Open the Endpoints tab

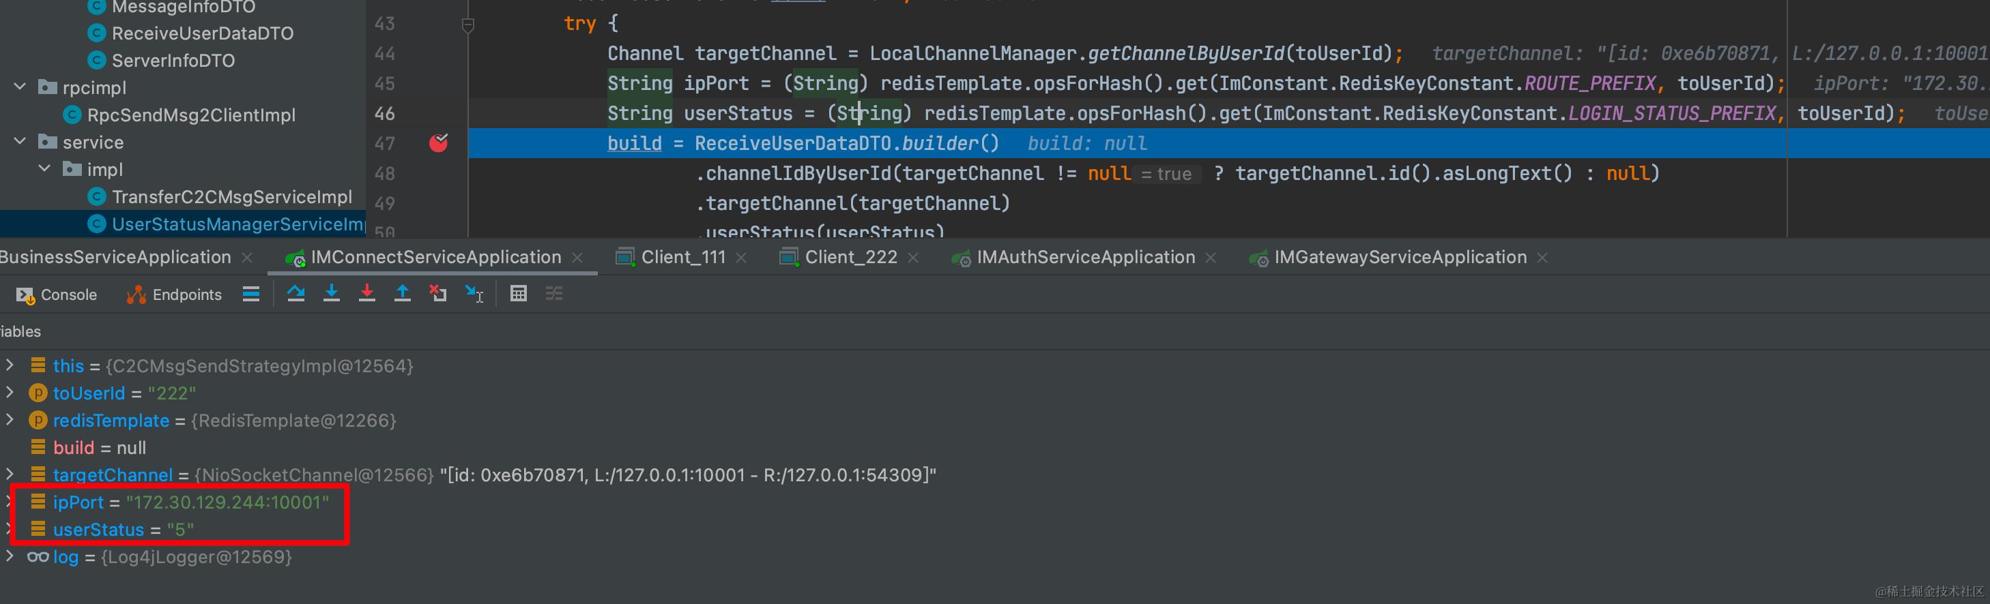(174, 295)
